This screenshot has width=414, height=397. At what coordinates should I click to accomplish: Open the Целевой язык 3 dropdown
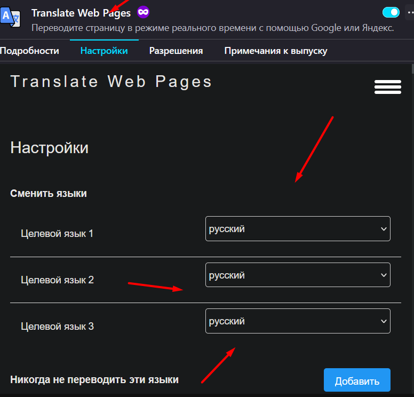(298, 321)
